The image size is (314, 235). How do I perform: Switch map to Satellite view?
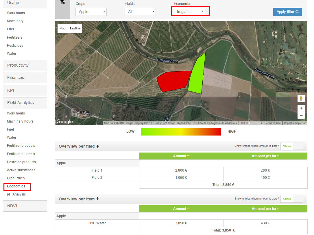click(75, 29)
